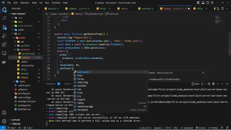This screenshot has width=231, height=130.
Task: Open the Explorer view in activity bar
Action: click(4, 10)
